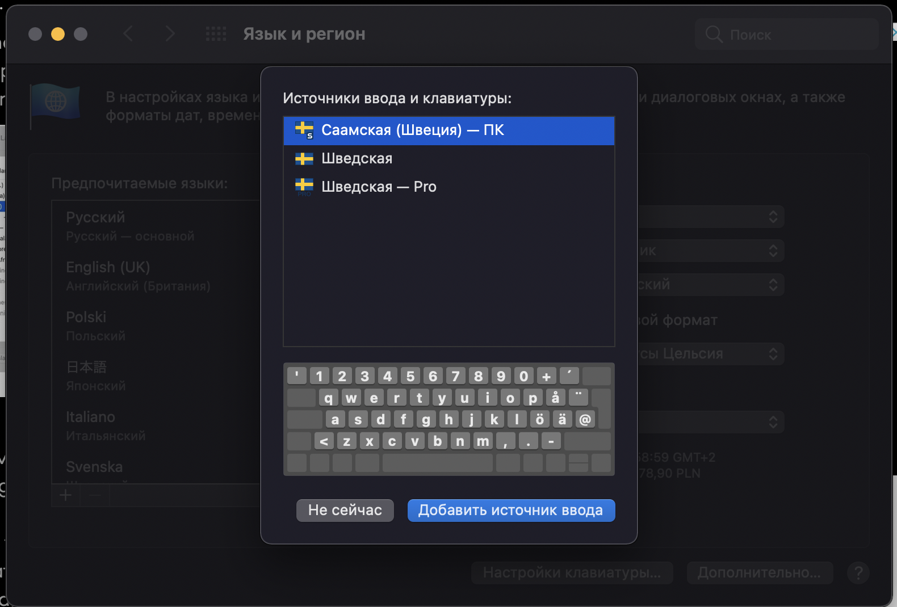
Task: Select the Sami (Sweden) PC input source row
Action: 448,130
